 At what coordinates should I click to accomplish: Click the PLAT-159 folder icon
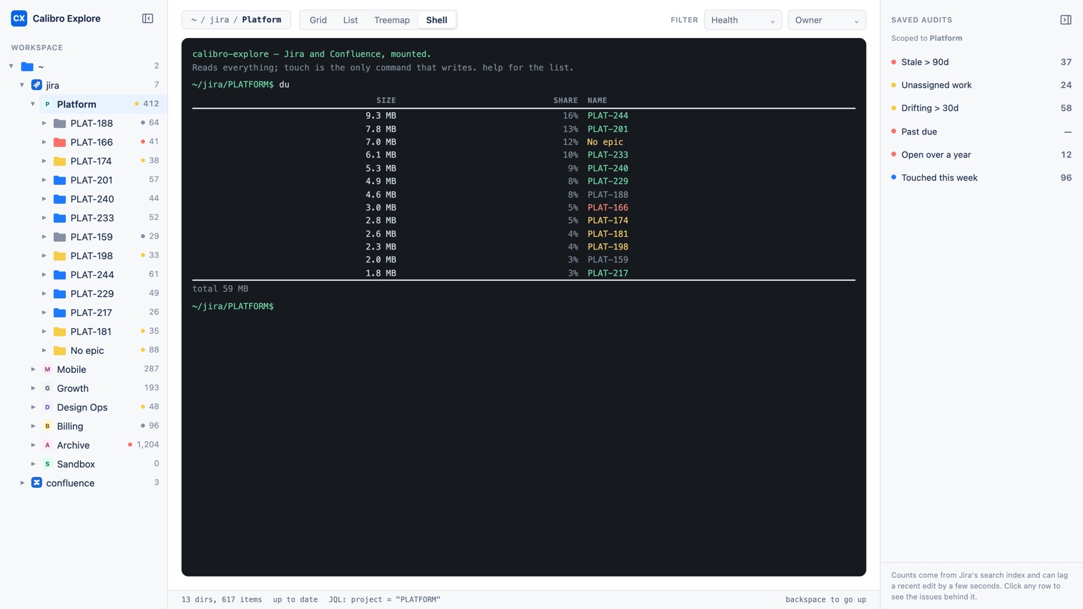(x=60, y=237)
